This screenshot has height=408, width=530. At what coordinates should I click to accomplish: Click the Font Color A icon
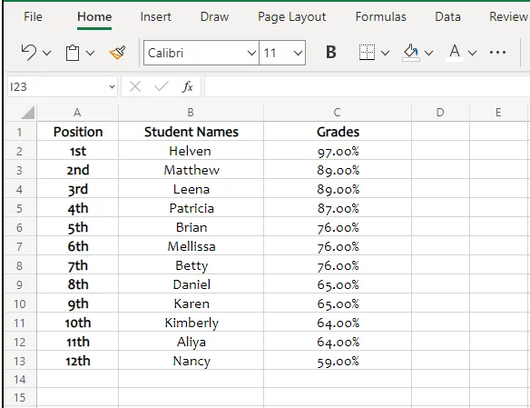click(455, 53)
